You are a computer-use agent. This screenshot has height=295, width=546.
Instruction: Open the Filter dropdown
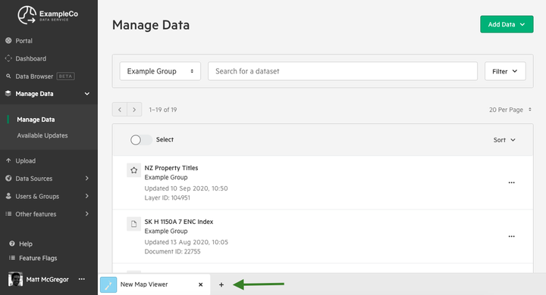505,71
